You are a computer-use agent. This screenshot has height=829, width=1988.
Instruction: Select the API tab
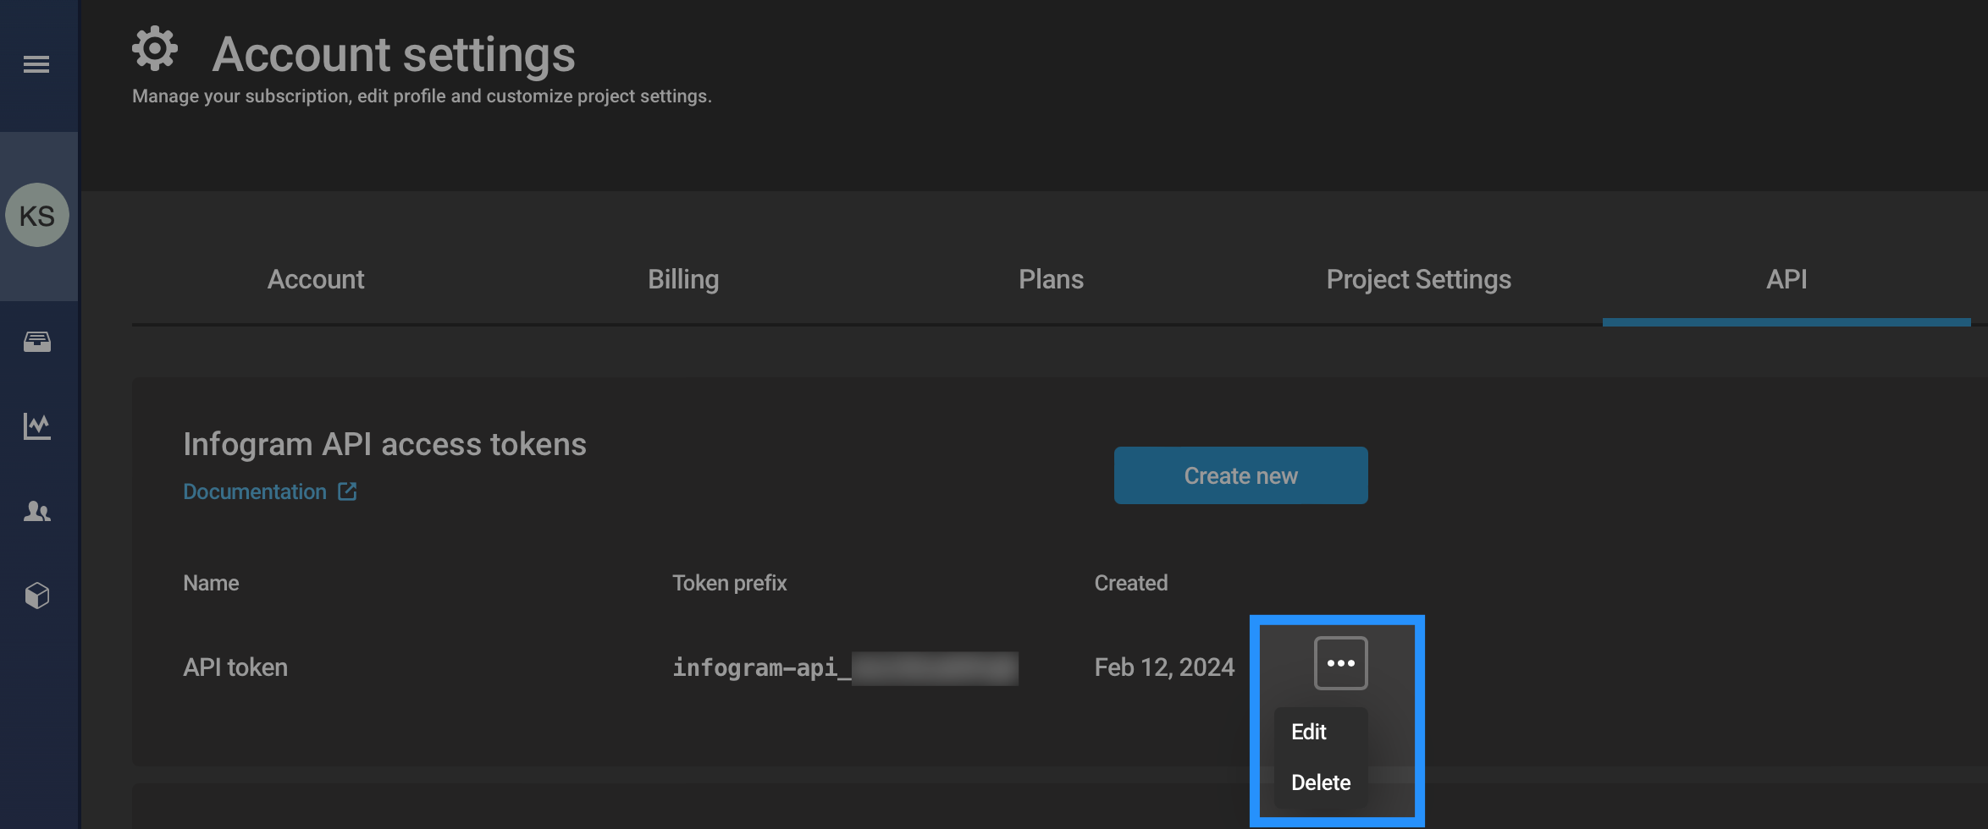1786,279
